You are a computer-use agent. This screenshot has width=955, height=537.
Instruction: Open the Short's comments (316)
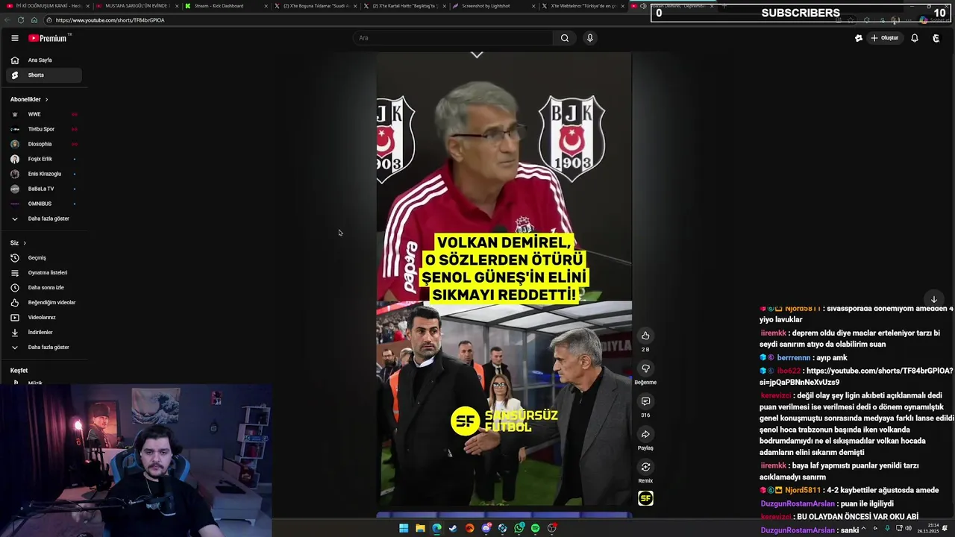[645, 401]
